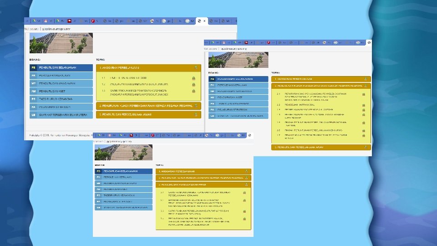This screenshot has height=246, width=437.
Task: Click icon on Anggaran Perbelanjaan header, bottom window
Action: (x=246, y=171)
